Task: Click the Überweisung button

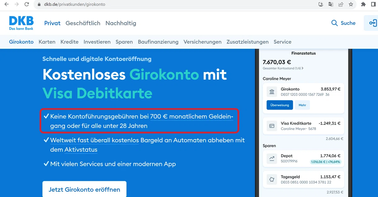Action: 280,105
